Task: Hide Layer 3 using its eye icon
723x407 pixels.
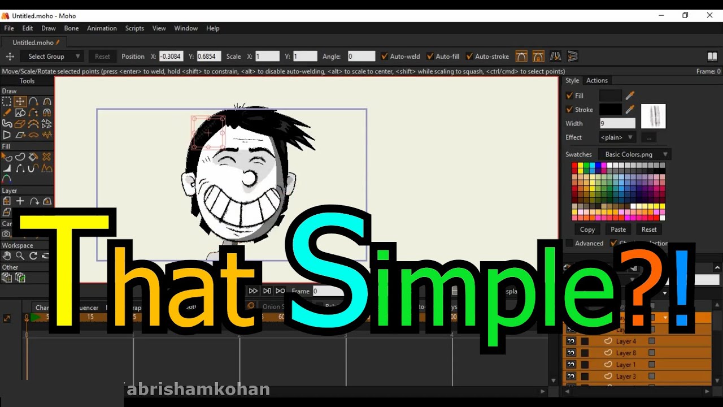Action: click(571, 376)
